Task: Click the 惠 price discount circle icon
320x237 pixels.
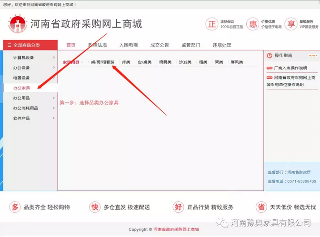Action: click(x=253, y=24)
